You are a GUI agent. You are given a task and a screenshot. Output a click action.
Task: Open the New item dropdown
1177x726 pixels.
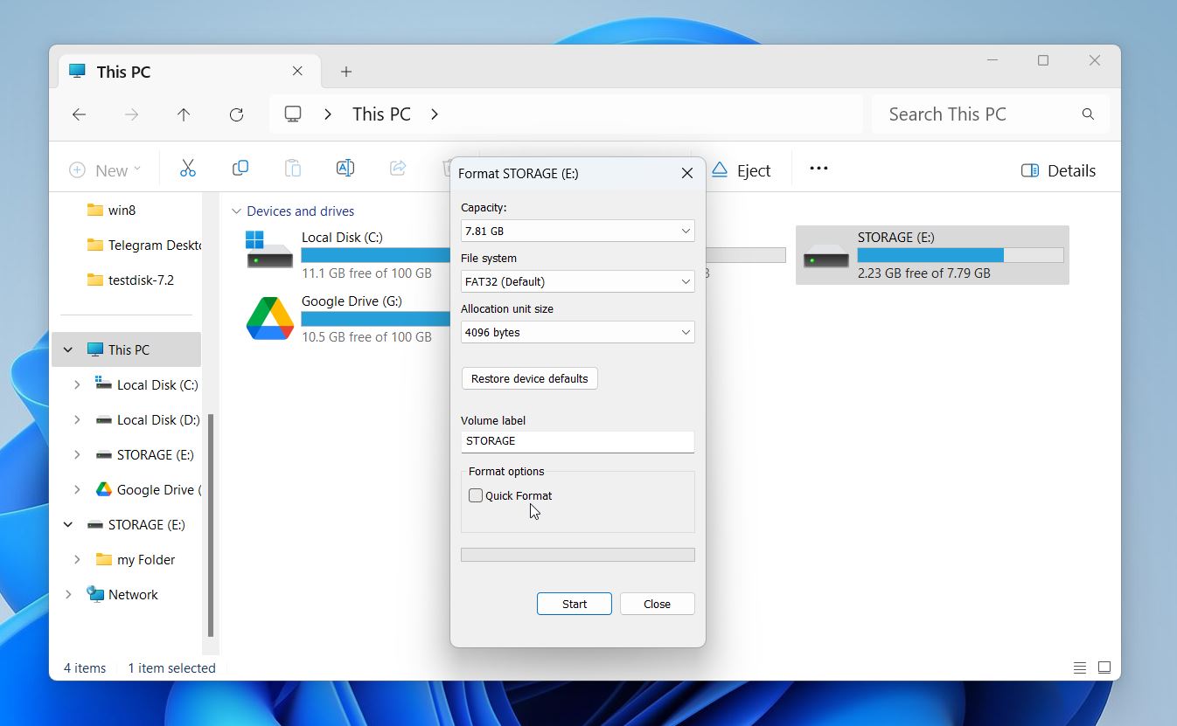(104, 170)
